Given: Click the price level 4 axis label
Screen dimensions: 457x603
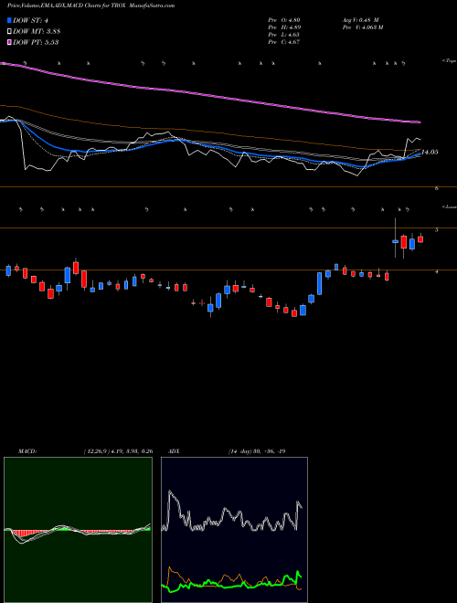Looking at the screenshot, I should (x=437, y=272).
